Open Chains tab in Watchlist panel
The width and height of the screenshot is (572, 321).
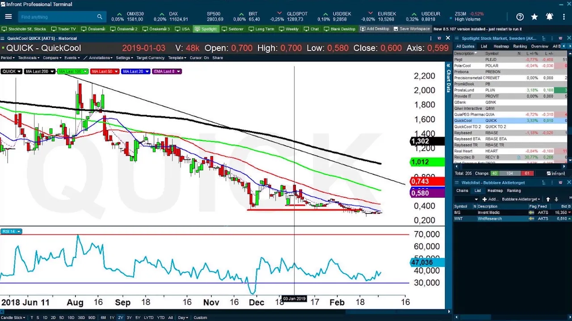click(x=462, y=191)
